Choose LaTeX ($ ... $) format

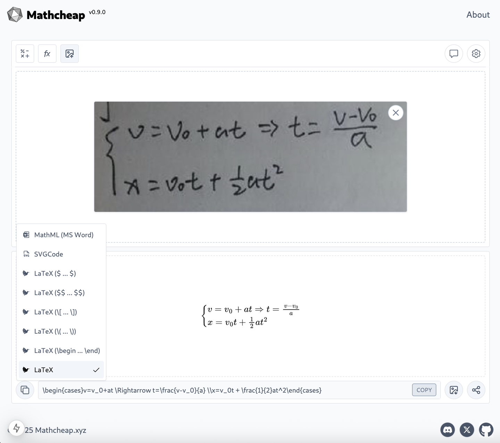61,273
